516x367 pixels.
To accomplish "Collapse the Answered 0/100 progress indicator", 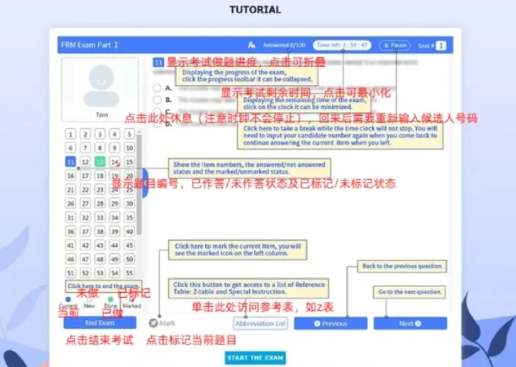I will pos(284,45).
